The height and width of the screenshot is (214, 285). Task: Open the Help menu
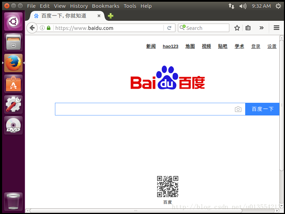tap(146, 6)
